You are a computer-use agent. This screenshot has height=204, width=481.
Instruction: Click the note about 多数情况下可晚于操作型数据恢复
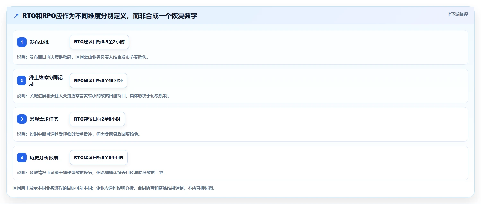91,173
